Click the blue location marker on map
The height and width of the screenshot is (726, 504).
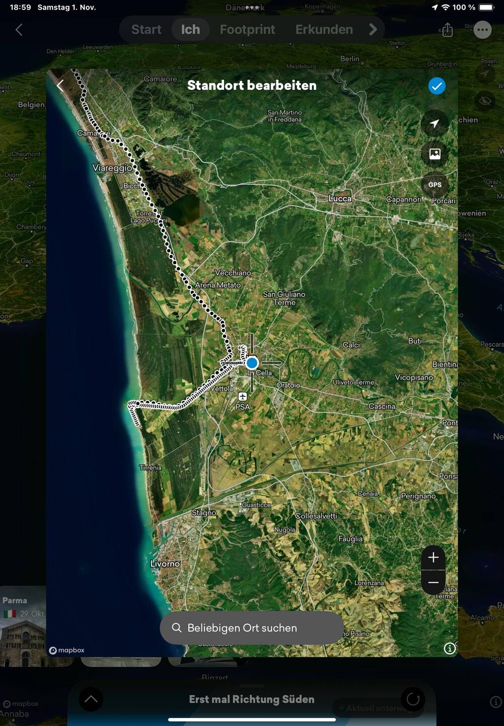click(x=252, y=363)
